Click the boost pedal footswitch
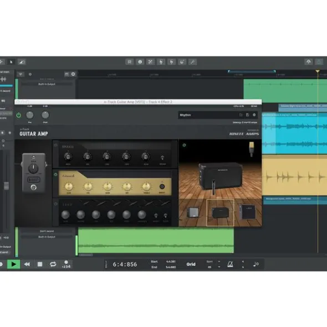 pyautogui.click(x=33, y=187)
